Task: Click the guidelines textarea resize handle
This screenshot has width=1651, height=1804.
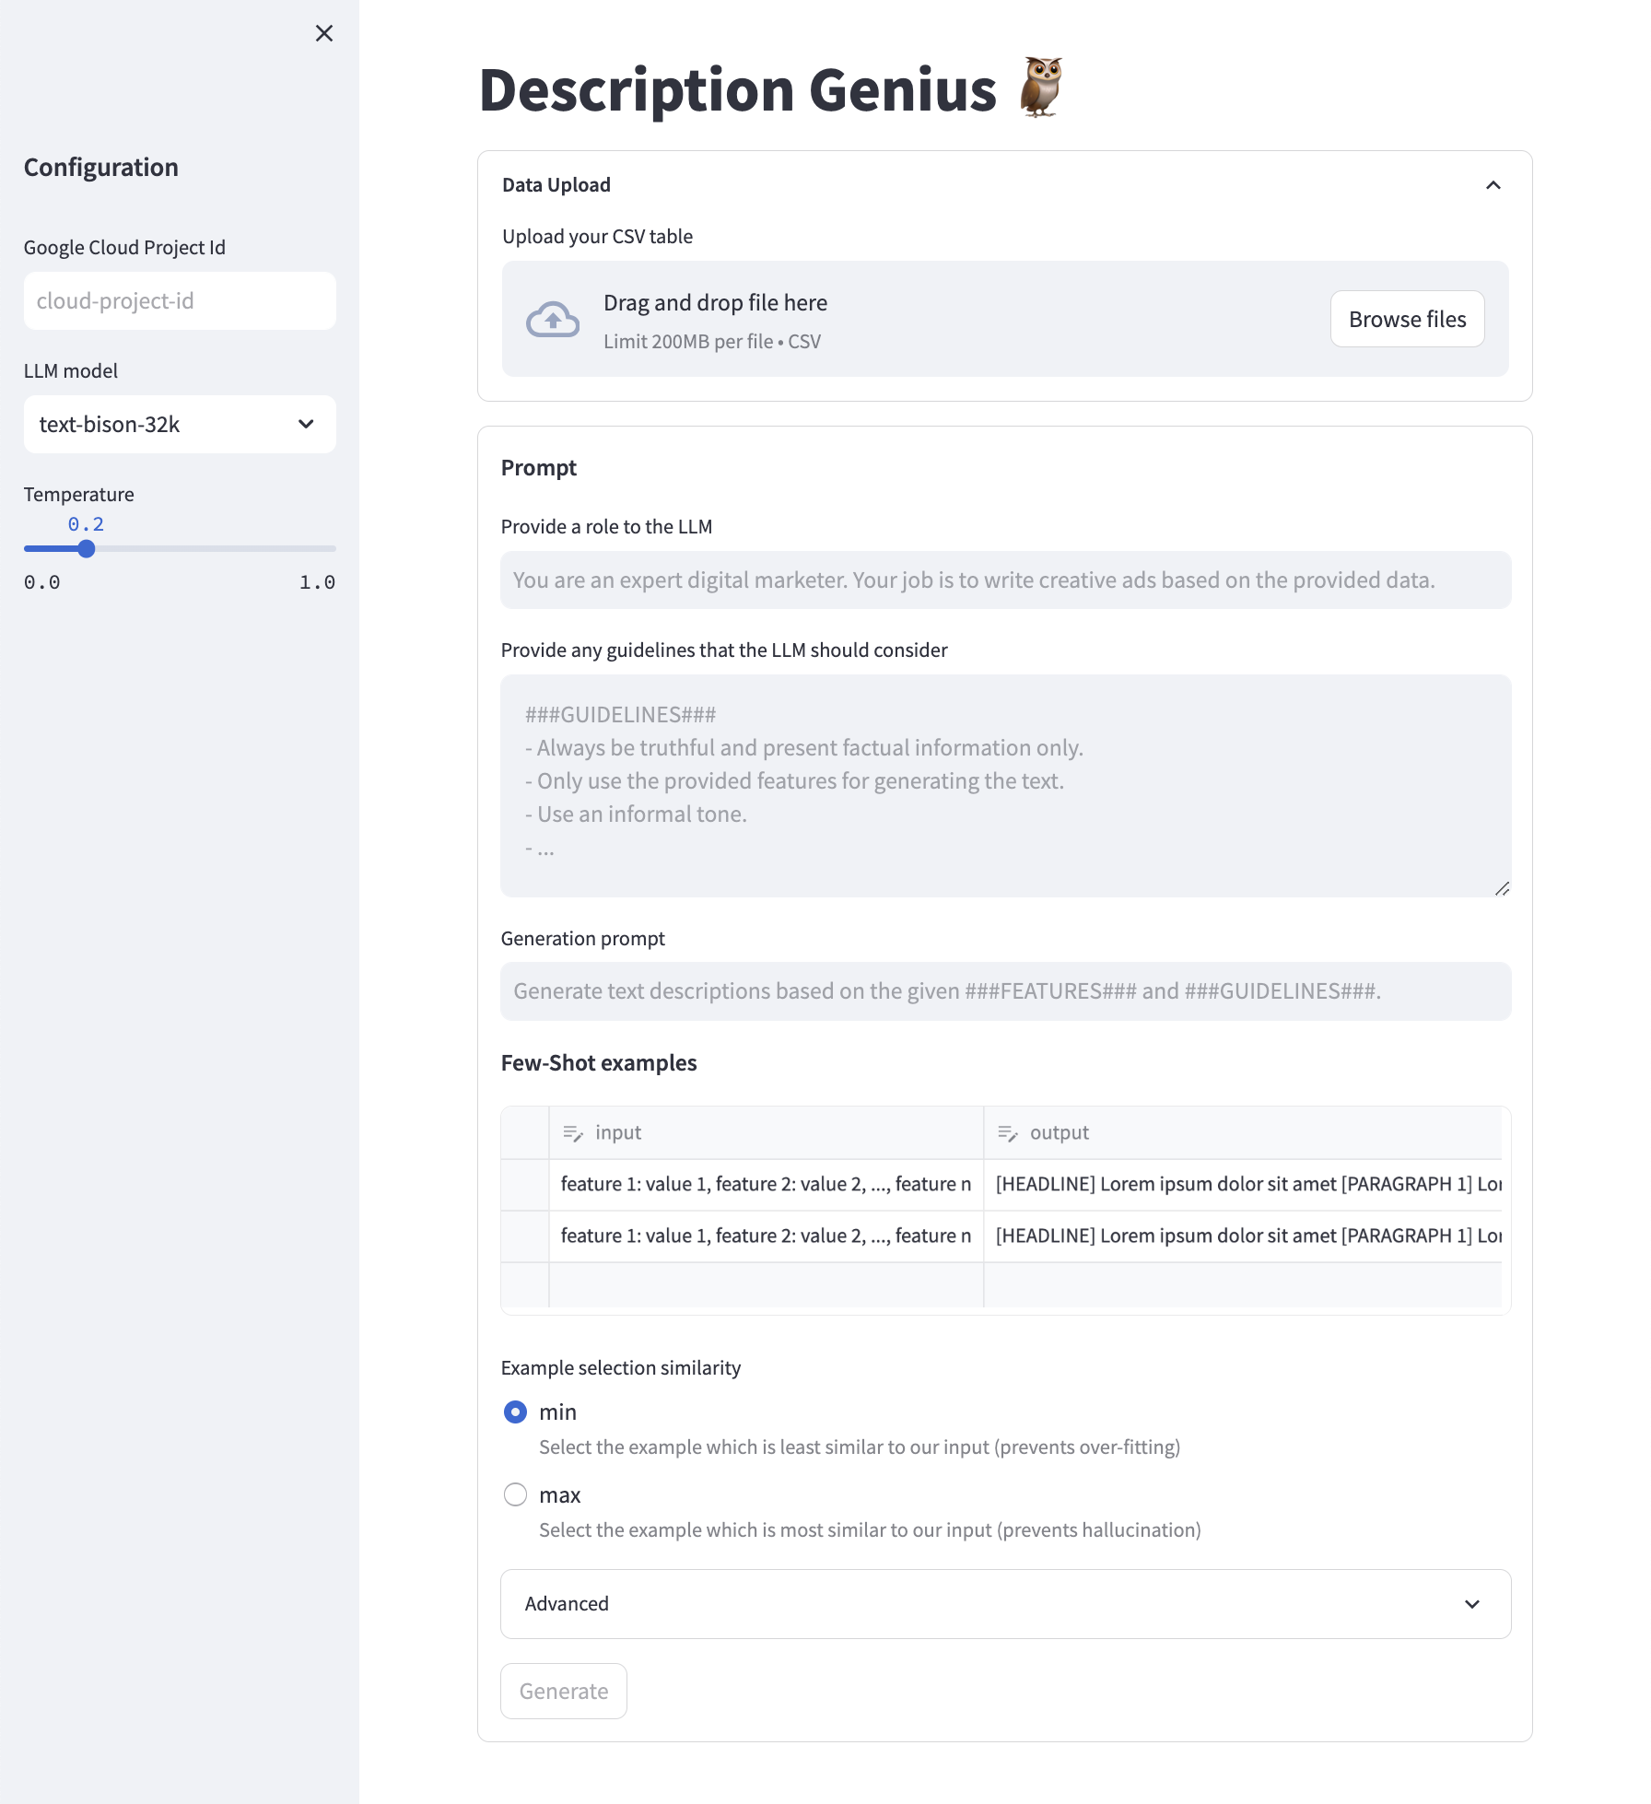Action: click(1502, 888)
